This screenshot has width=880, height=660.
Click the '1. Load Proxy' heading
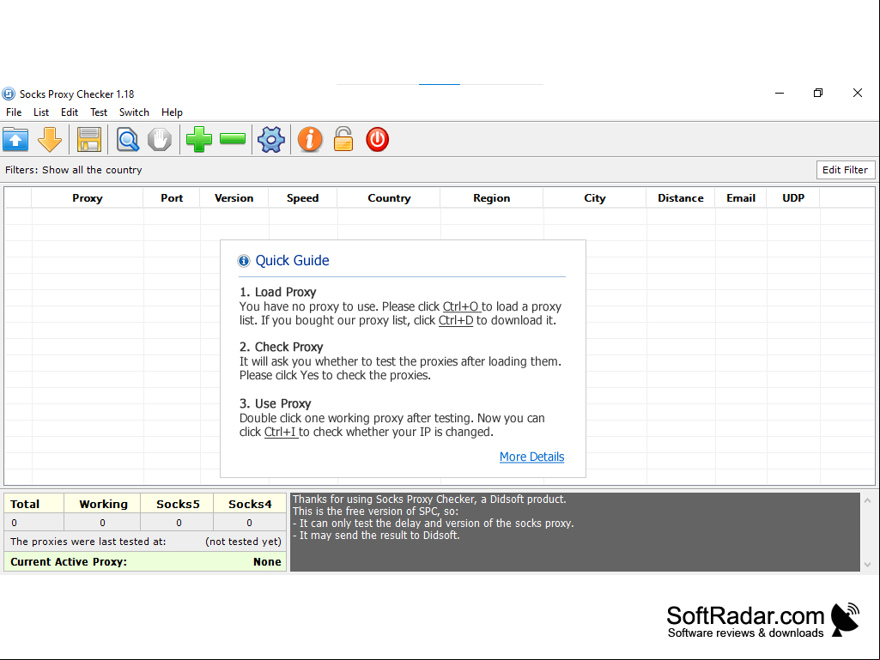coord(278,292)
